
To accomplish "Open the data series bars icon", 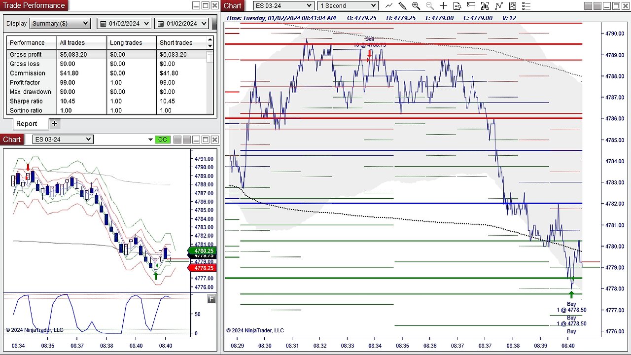I will pyautogui.click(x=485, y=6).
